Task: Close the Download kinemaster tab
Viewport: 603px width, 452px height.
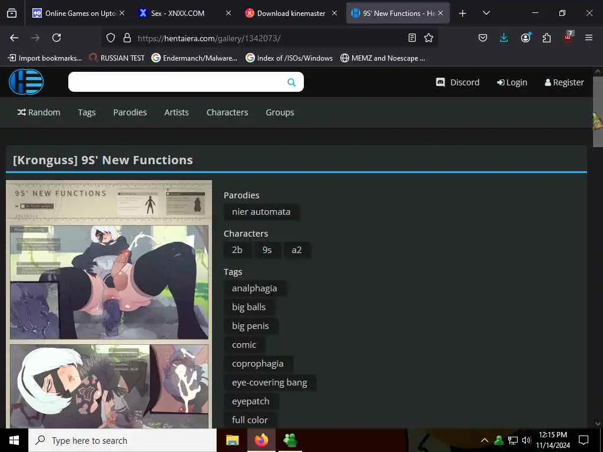Action: [x=334, y=13]
